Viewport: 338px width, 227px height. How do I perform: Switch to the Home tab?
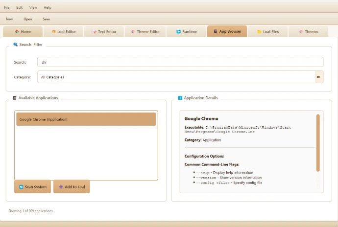(x=23, y=31)
